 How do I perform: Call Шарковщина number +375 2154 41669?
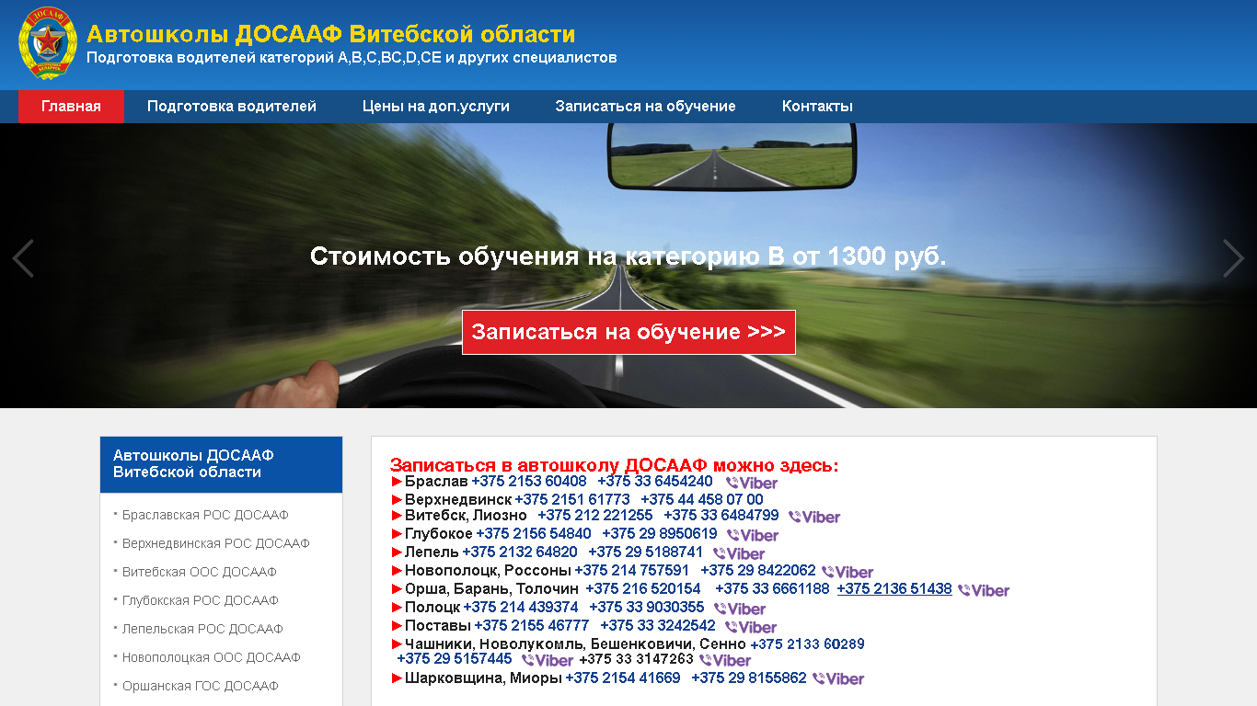(623, 678)
